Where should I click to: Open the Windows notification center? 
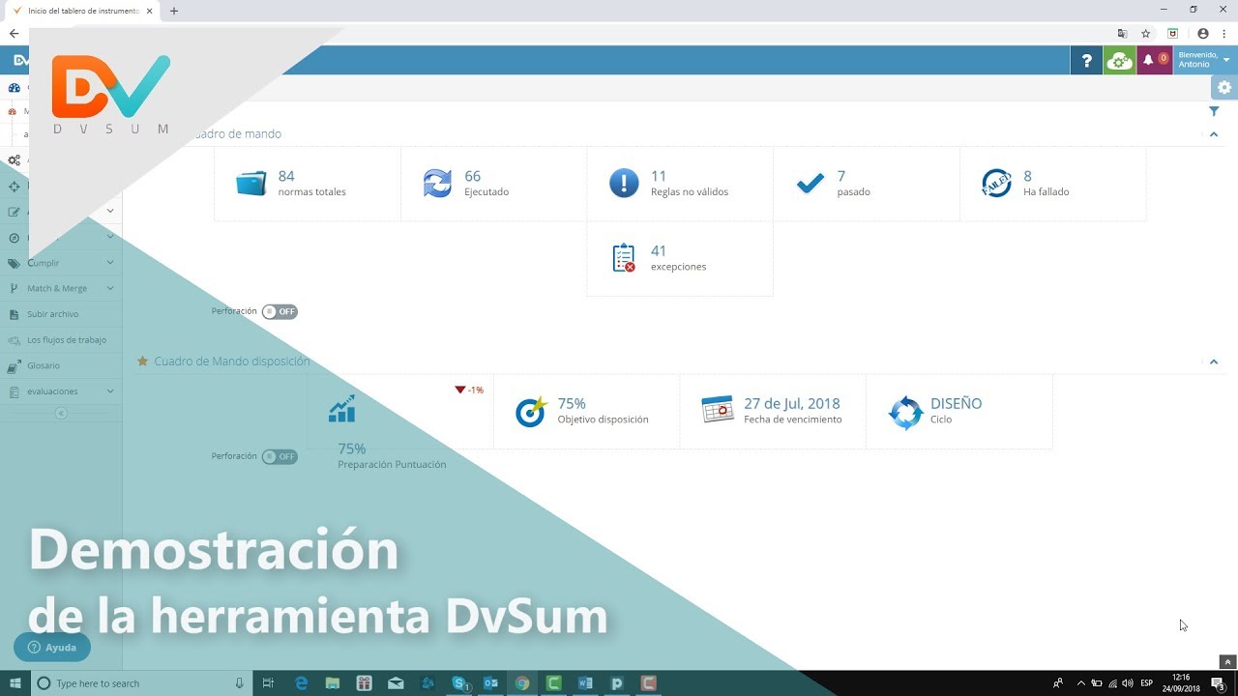pos(1219,683)
